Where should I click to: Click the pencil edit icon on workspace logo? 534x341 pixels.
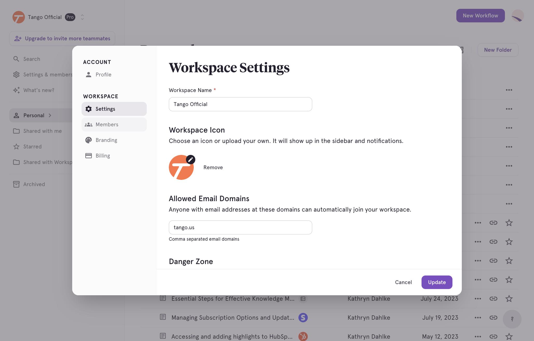point(191,160)
